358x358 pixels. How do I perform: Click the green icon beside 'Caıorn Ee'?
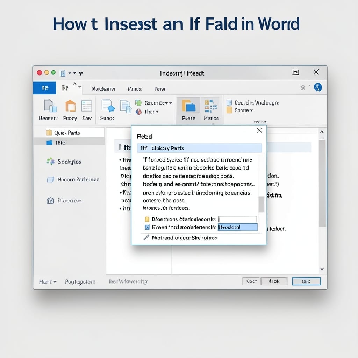(138, 103)
